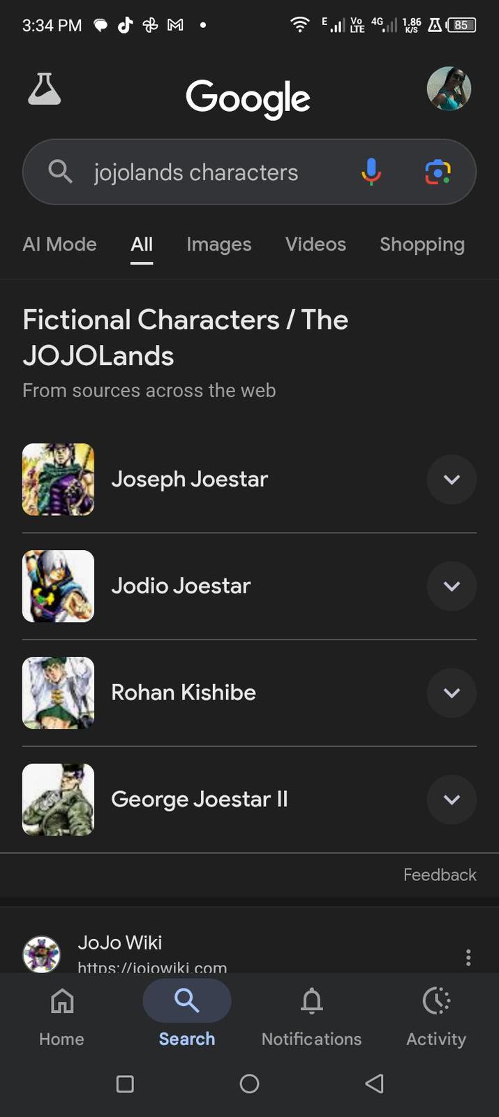
Task: Open the AI Mode tab
Action: pyautogui.click(x=59, y=244)
